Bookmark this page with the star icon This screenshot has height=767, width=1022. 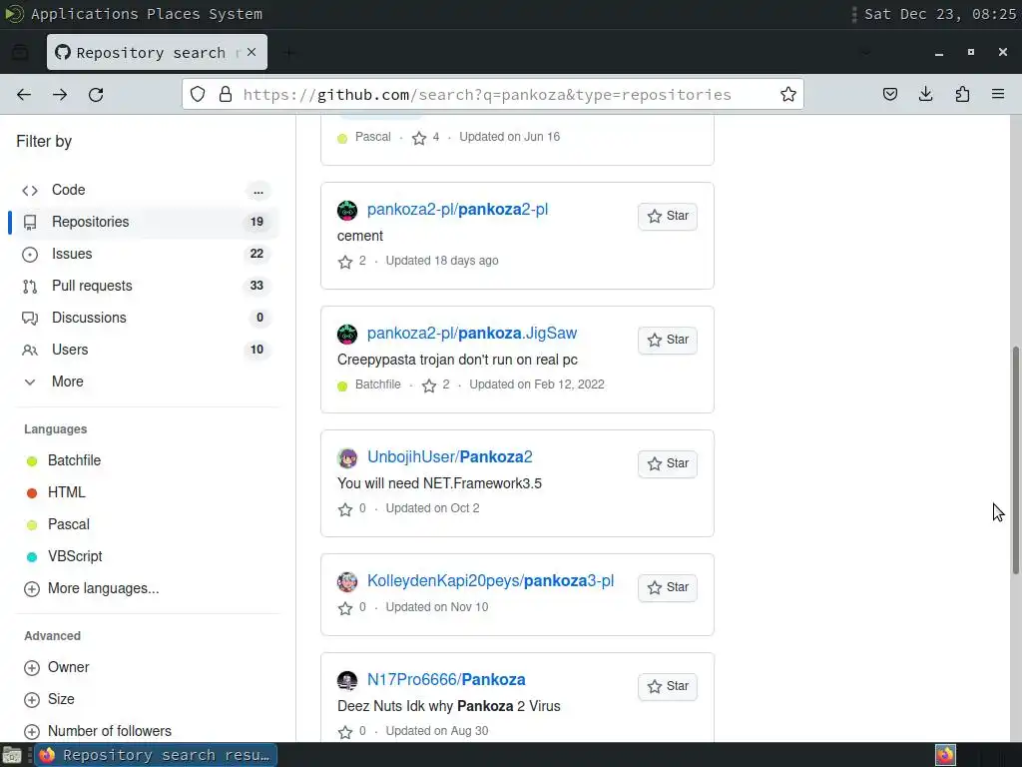788,95
